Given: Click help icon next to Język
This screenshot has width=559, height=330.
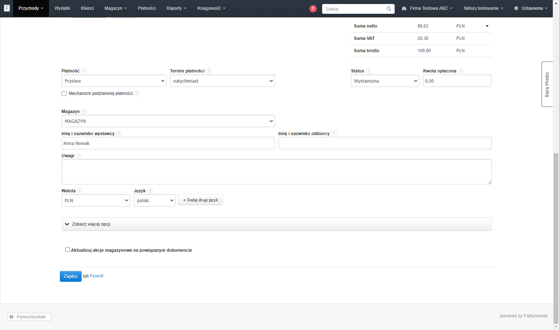Looking at the screenshot, I should (x=150, y=191).
